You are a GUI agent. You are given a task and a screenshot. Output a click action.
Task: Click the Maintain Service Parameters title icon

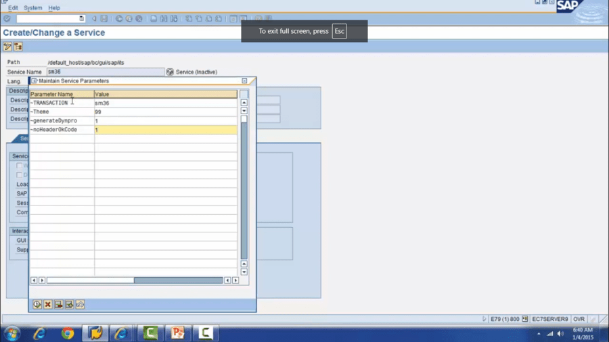35,81
